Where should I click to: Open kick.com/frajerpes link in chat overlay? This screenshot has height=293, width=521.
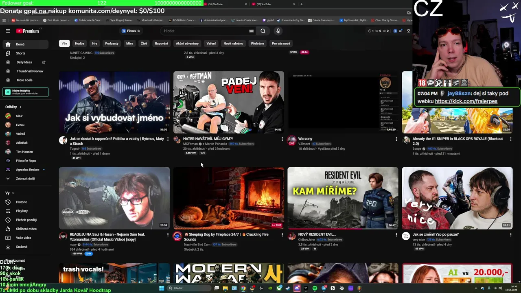point(466,101)
